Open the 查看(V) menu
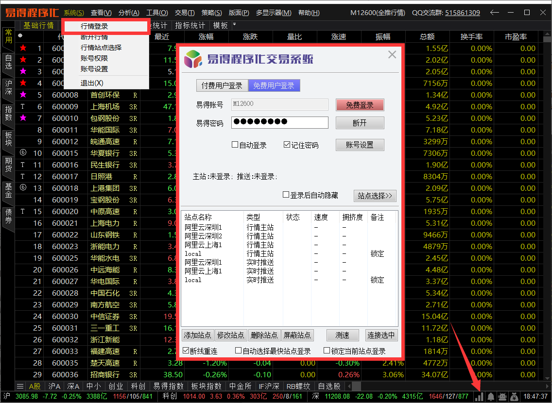The image size is (552, 403). pos(101,13)
